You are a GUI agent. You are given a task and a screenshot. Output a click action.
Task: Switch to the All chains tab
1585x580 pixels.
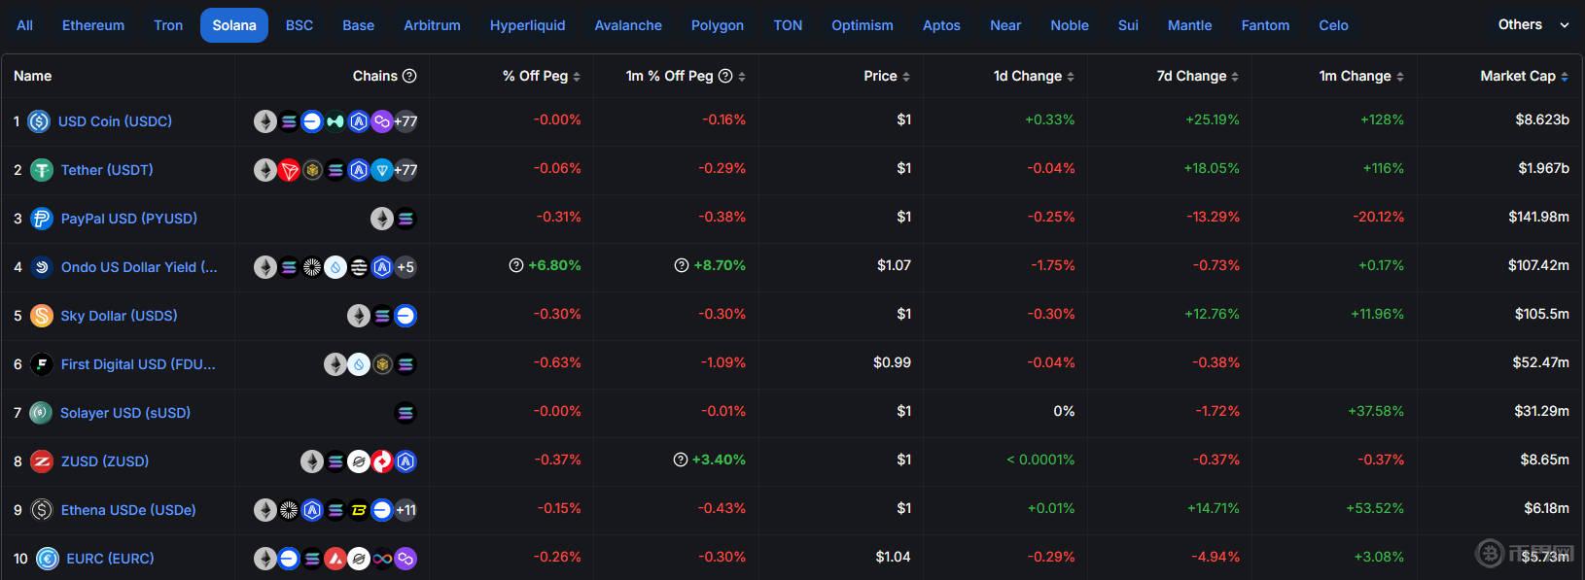point(25,25)
